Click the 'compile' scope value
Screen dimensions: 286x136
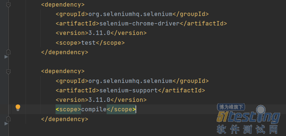pyautogui.click(x=94, y=109)
